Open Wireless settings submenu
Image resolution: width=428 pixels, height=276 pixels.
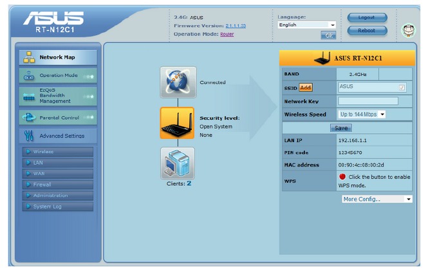coord(58,152)
